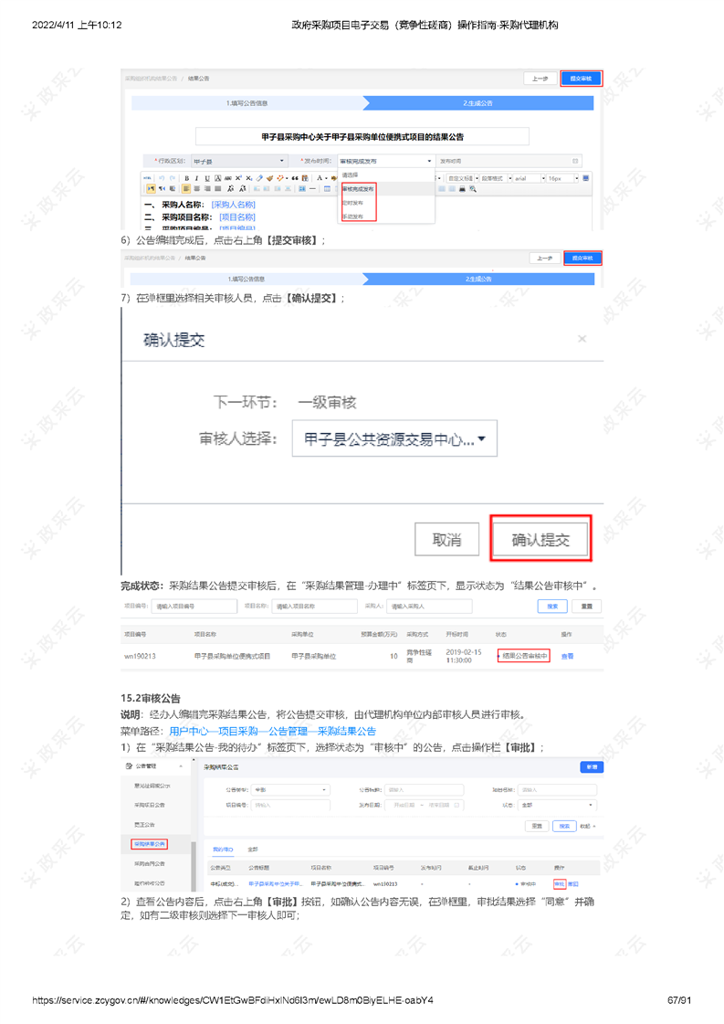
Task: Click the 公告管理 sidebar menu icon
Action: point(128,766)
